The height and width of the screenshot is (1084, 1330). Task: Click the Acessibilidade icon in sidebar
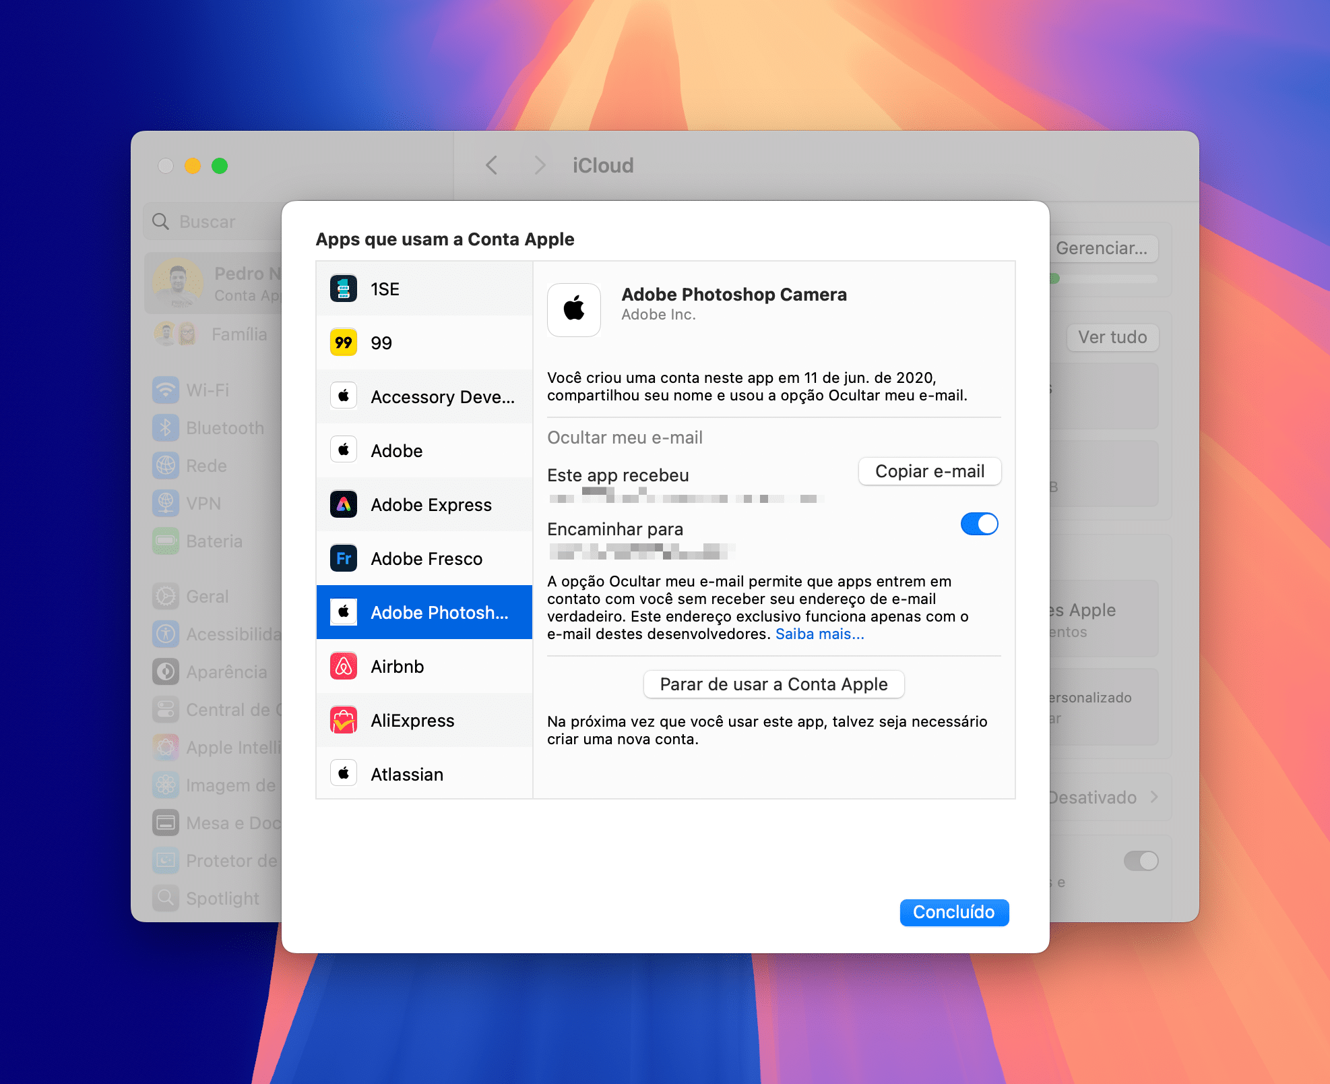pos(166,634)
